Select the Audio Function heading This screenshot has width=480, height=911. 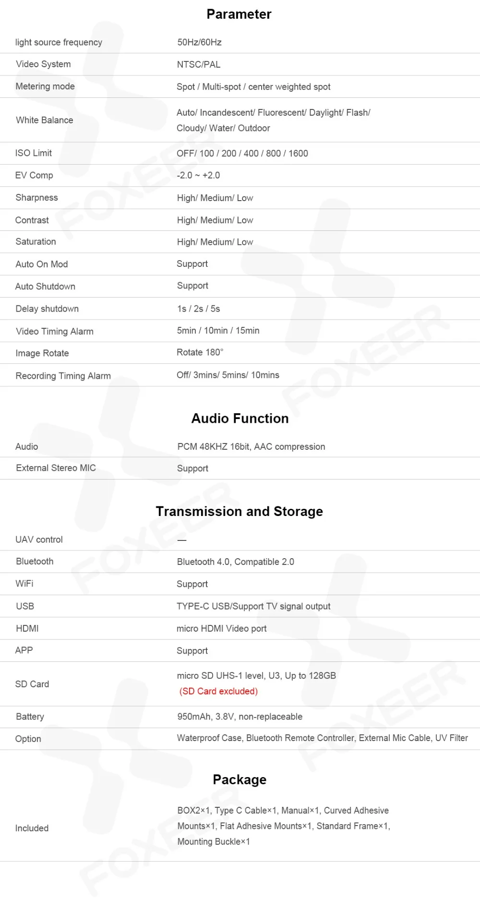tap(240, 419)
